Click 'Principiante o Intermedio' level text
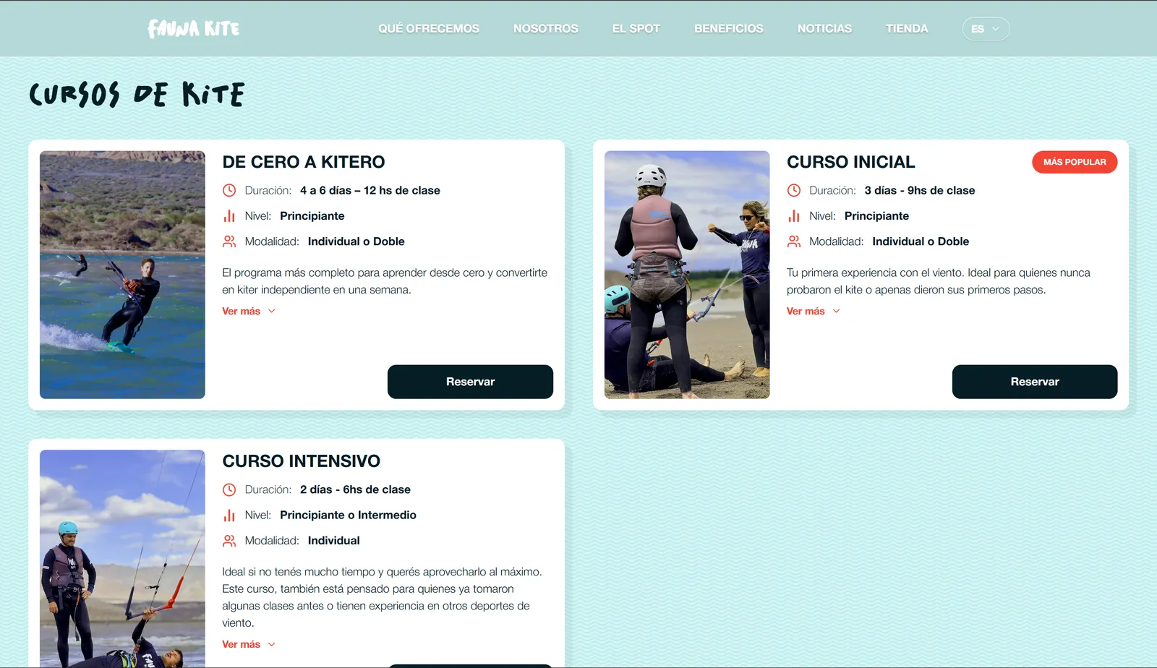Viewport: 1157px width, 668px height. (348, 515)
